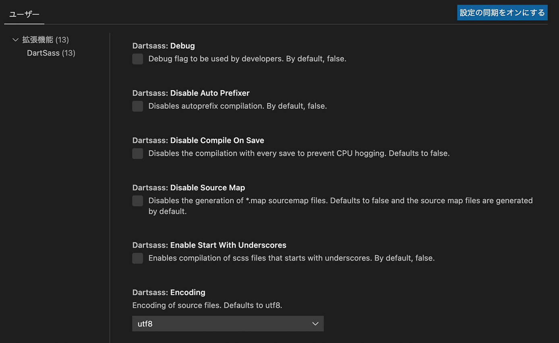Click 'Debug flag to be used by developers' description
Image resolution: width=559 pixels, height=343 pixels.
216,59
